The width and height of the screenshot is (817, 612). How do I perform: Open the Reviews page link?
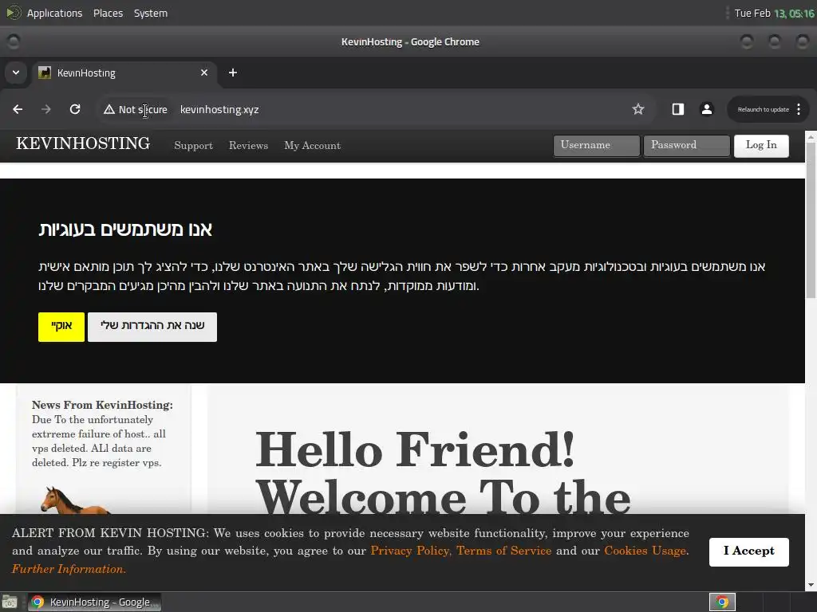coord(249,146)
